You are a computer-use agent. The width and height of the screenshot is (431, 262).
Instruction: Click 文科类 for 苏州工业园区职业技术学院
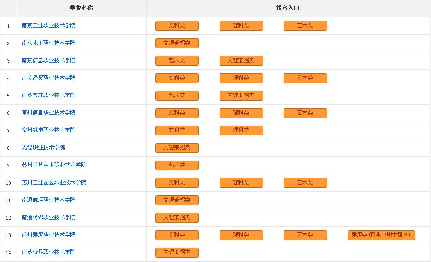point(177,183)
